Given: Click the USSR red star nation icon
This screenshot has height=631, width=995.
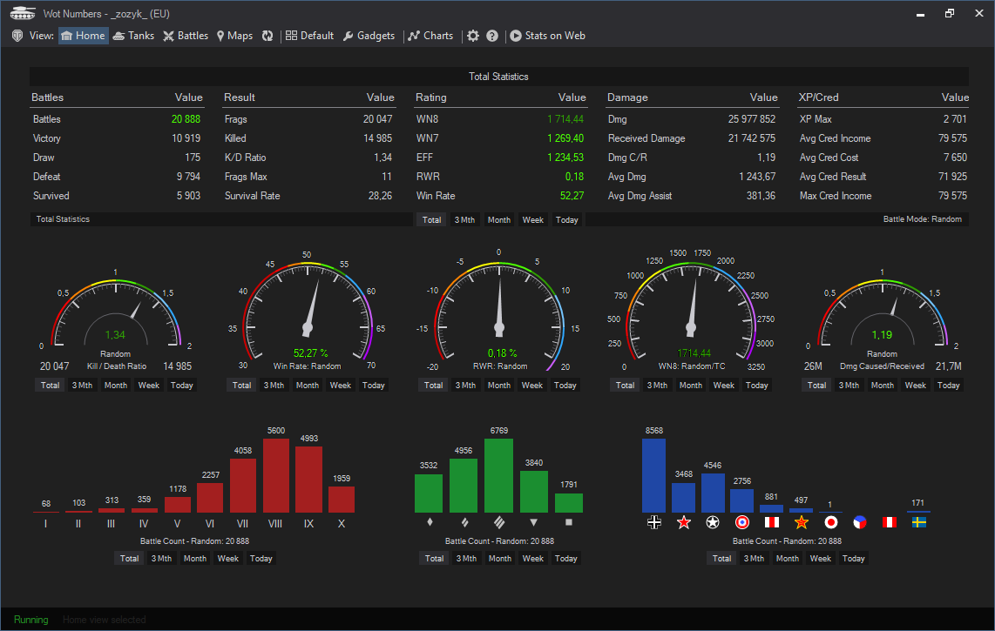Looking at the screenshot, I should coord(683,522).
